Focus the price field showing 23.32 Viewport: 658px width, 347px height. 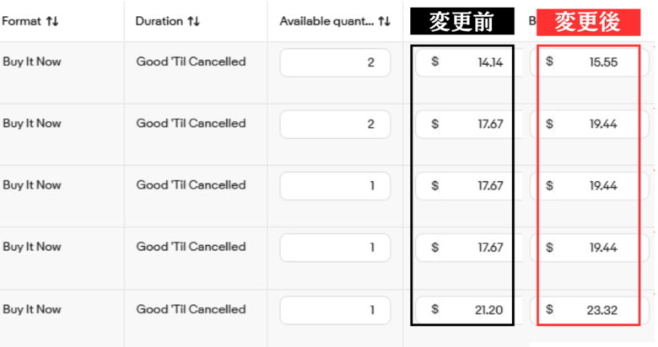[x=589, y=310]
